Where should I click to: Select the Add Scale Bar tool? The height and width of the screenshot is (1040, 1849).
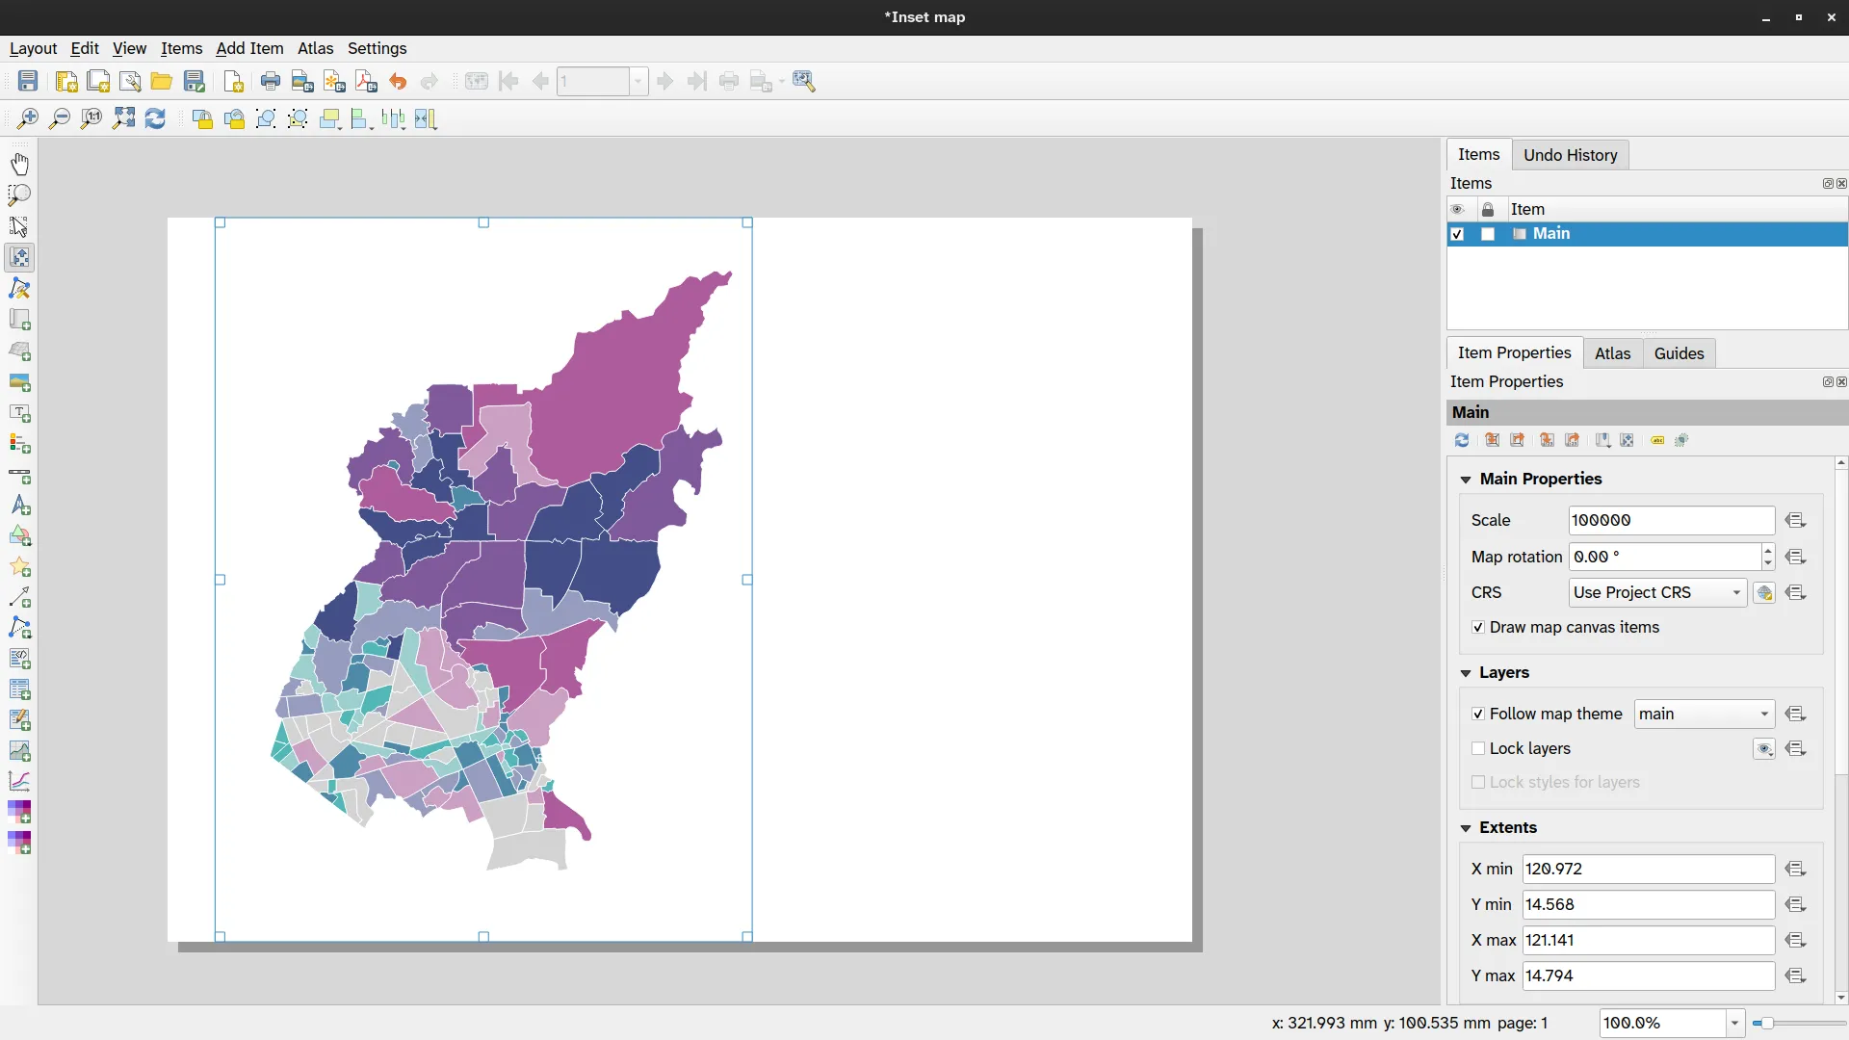19,476
